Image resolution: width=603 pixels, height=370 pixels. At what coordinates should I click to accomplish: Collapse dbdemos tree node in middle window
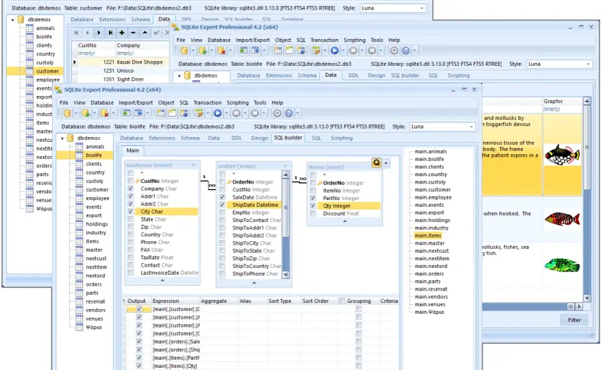coord(180,76)
